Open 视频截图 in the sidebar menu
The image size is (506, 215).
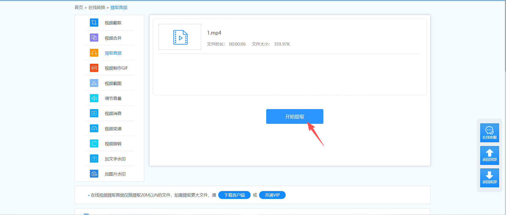[x=113, y=84]
